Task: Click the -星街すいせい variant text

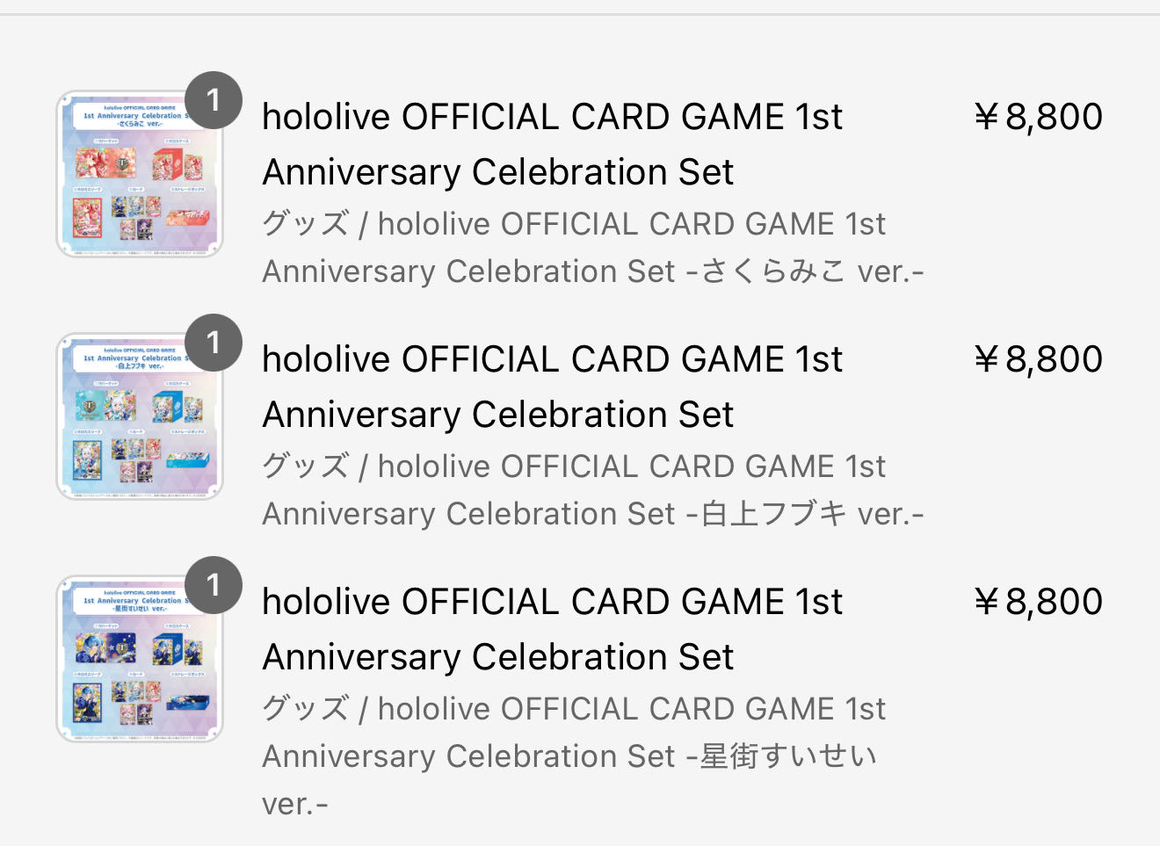Action: (780, 756)
